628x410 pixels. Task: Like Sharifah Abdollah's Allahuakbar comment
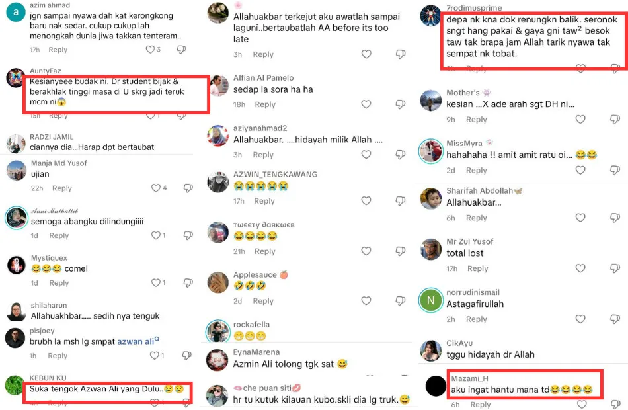click(580, 217)
